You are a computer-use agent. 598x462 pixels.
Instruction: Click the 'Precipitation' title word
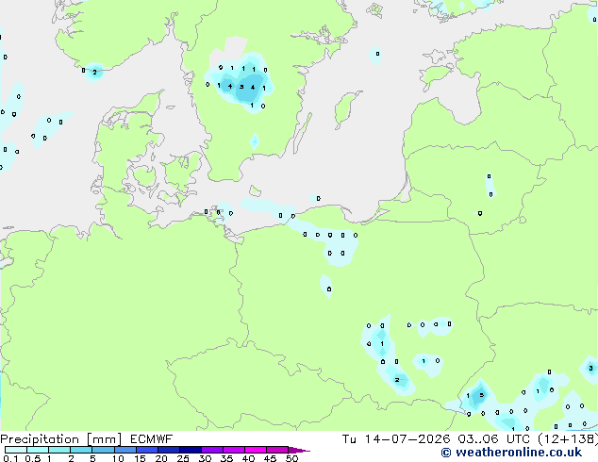pos(40,439)
